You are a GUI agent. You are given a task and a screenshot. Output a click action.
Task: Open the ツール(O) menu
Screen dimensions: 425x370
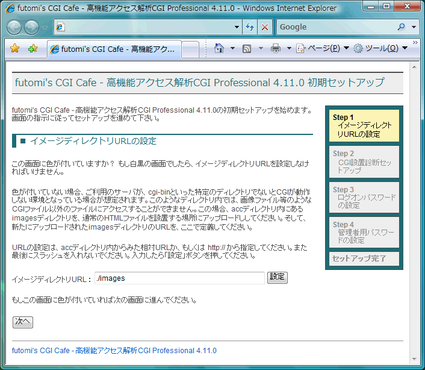[x=380, y=48]
